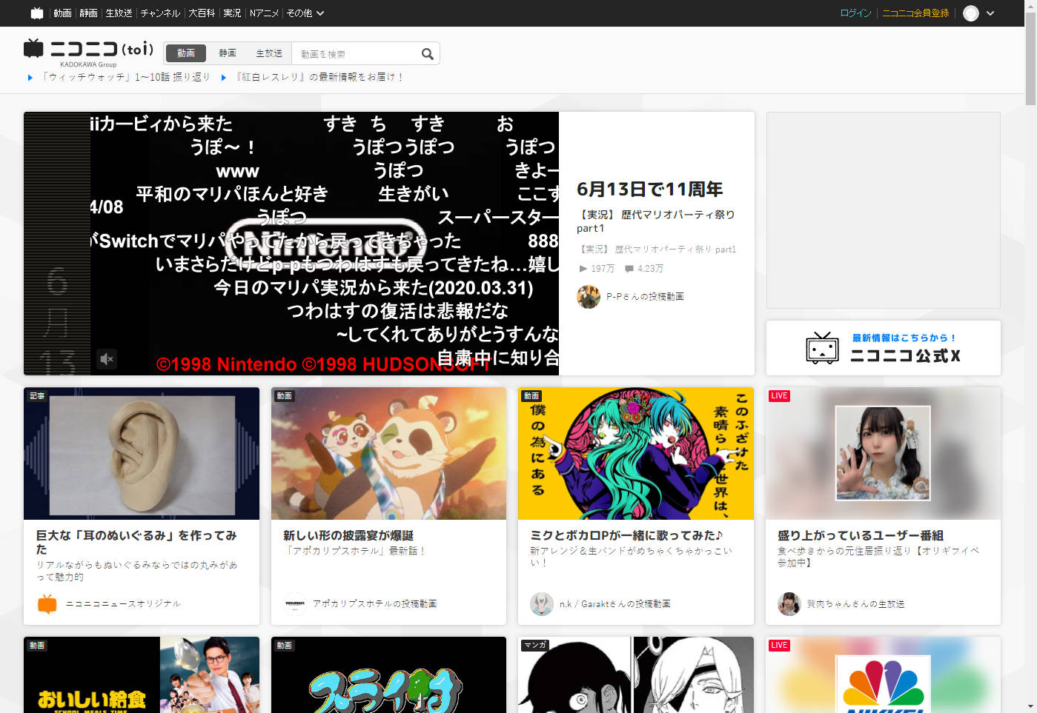The height and width of the screenshot is (713, 1037).
Task: Click the user avatar icon in top bar
Action: pyautogui.click(x=971, y=13)
